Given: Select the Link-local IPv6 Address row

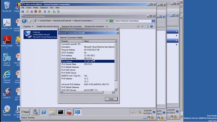Looking at the screenshot, I should tap(87, 84).
